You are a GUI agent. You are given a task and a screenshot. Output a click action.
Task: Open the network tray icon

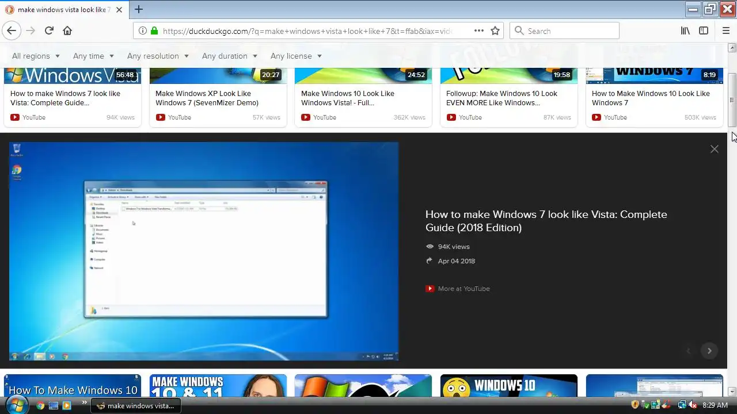pos(682,405)
